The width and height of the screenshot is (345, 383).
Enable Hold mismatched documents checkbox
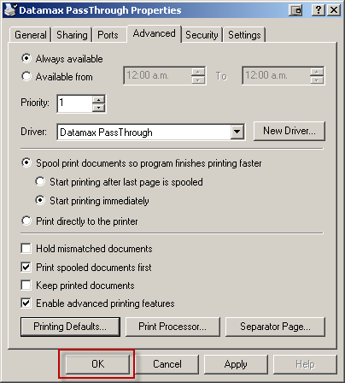[26, 248]
